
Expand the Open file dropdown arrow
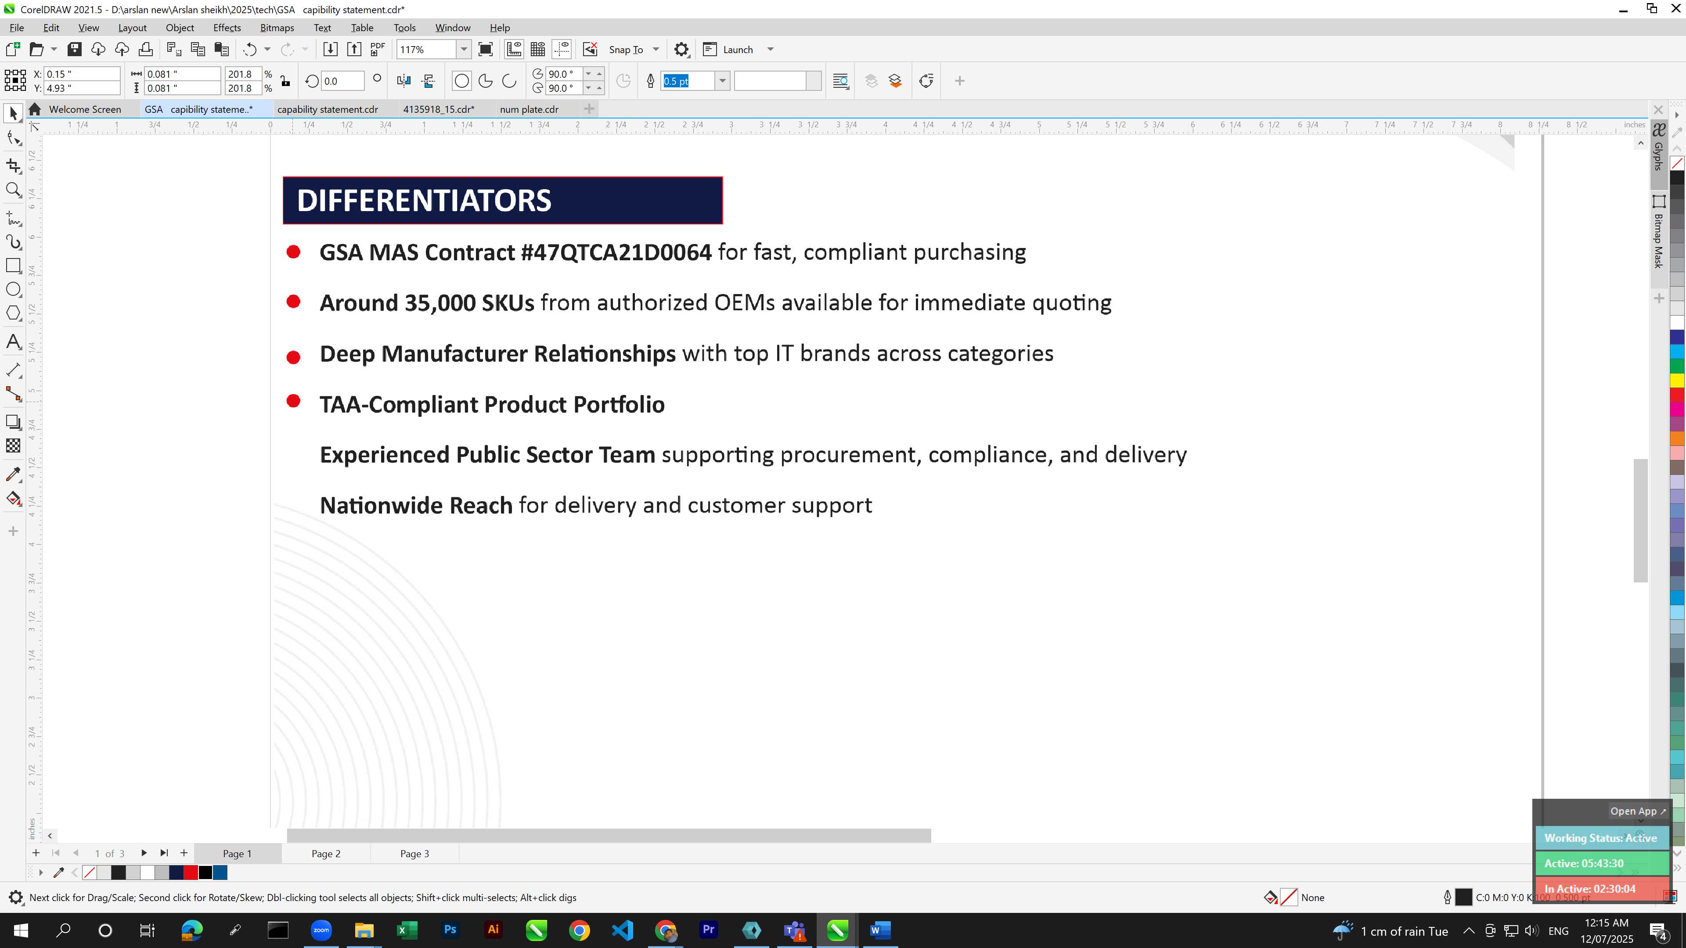coord(54,49)
